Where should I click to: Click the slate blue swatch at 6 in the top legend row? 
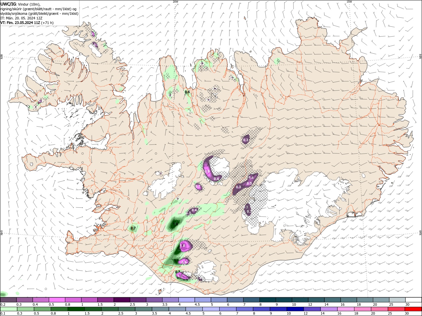tap(235, 300)
